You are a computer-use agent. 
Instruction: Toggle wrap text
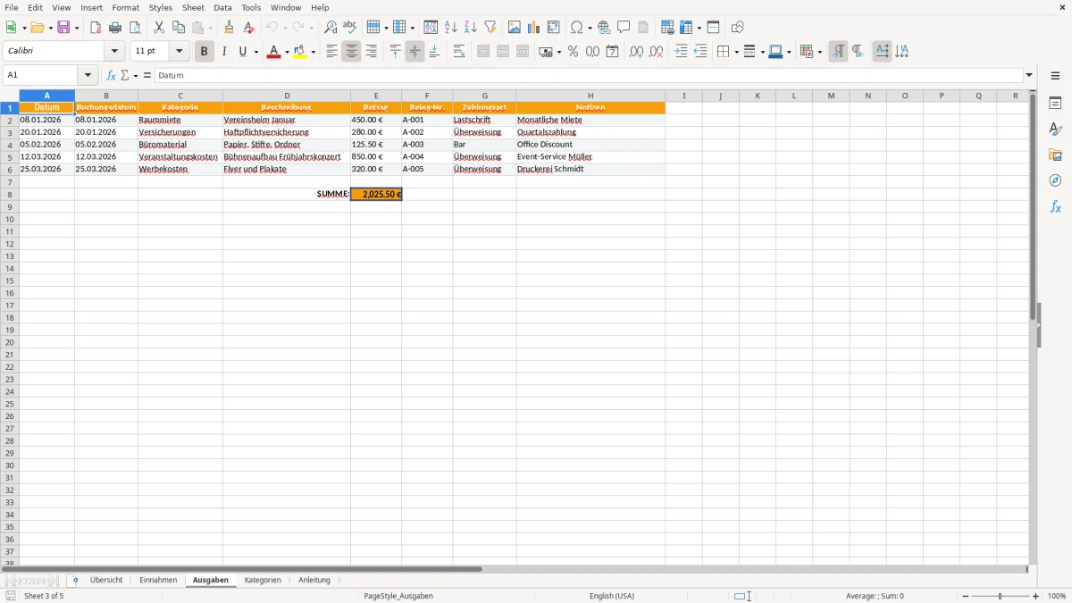click(459, 52)
